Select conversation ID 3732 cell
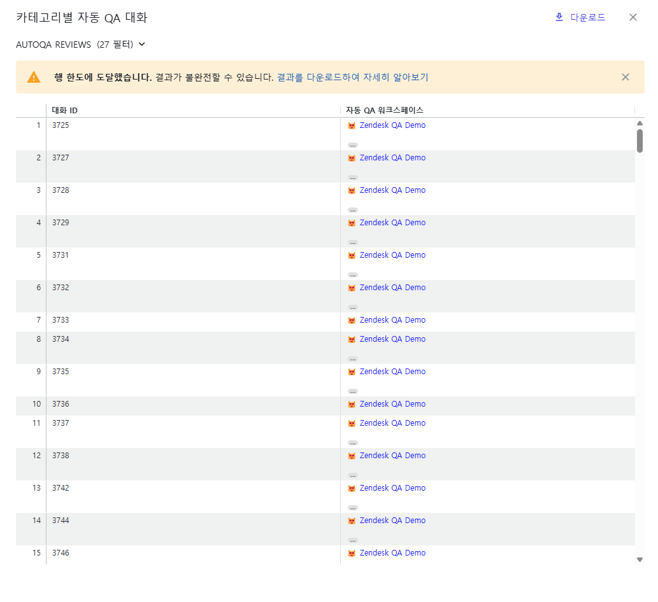Viewport: 658px width, 602px height. [x=193, y=297]
